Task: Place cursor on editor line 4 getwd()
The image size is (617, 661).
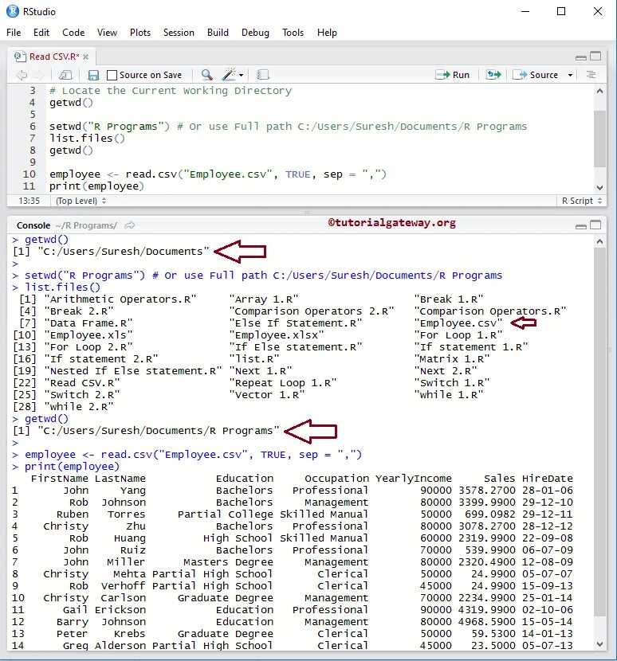Action: pyautogui.click(x=71, y=103)
